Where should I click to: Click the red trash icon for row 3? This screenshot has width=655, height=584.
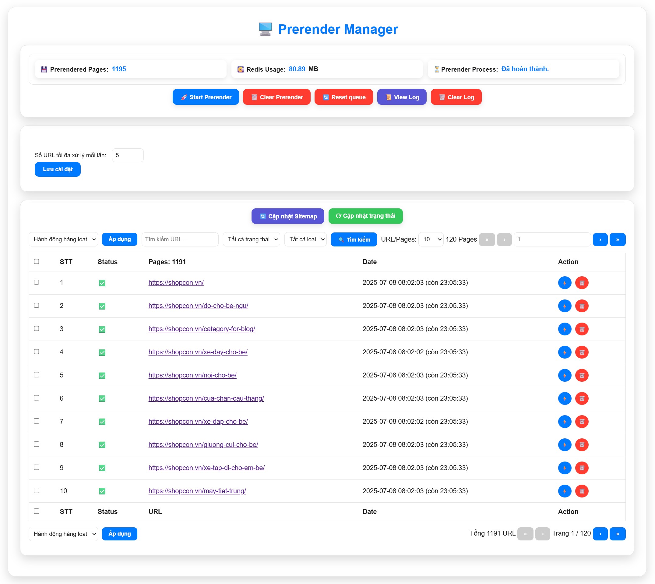coord(582,329)
